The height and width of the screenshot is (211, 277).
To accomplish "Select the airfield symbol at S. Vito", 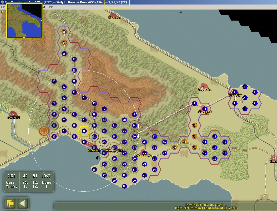I will (x=202, y=89).
